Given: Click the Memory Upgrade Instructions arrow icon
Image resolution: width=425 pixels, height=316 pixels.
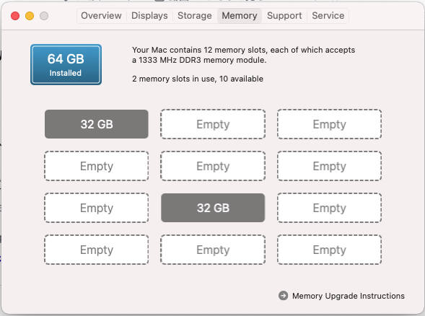Looking at the screenshot, I should (x=284, y=295).
